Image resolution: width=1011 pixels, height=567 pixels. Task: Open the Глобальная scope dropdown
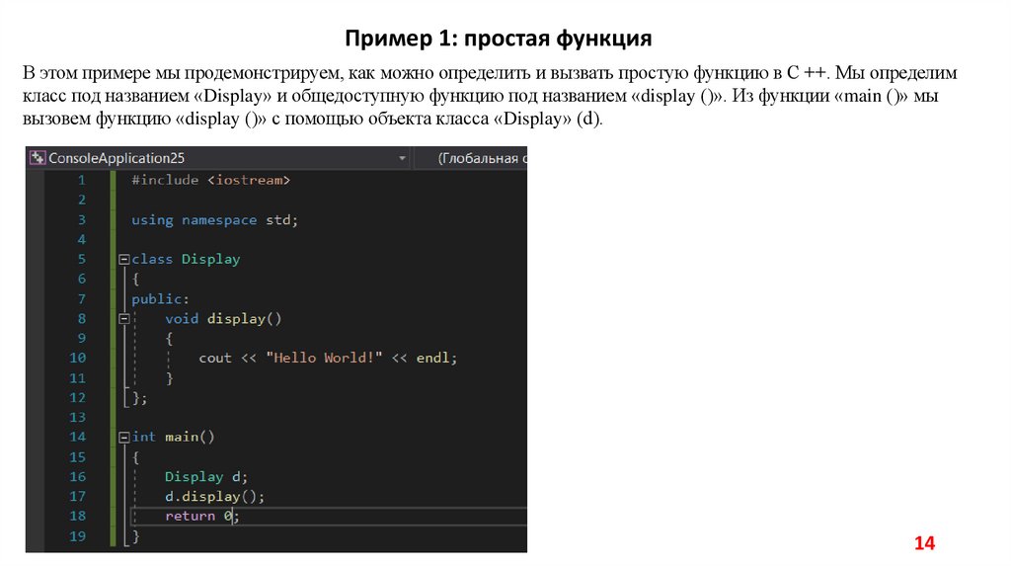471,158
